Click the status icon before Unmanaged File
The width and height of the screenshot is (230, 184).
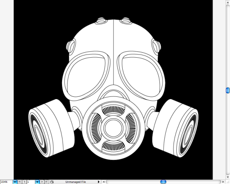[52, 182]
